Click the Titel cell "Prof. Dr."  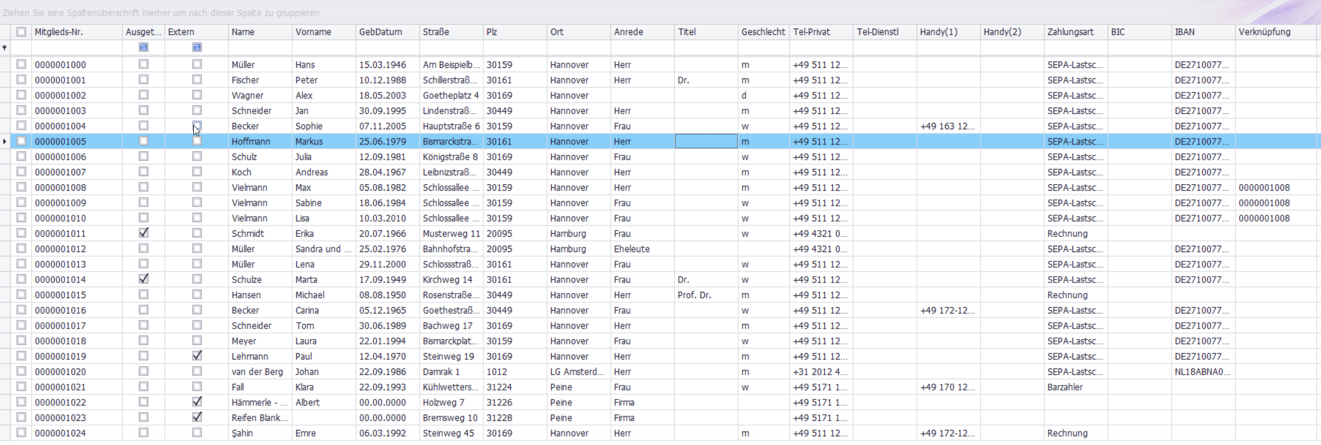694,295
